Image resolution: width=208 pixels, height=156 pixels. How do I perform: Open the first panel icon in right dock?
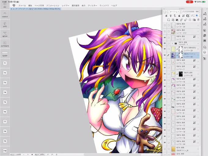(x=205, y=14)
